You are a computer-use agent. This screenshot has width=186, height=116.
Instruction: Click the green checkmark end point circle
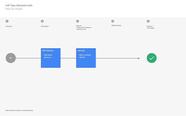click(x=152, y=58)
